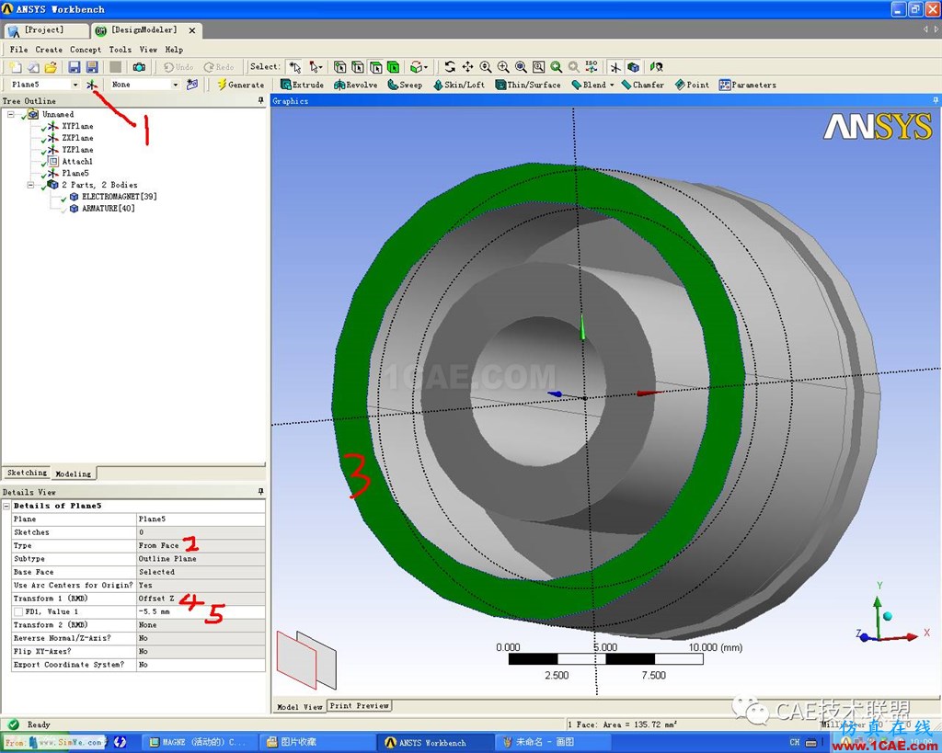Click the triad ISO ball in graphics
Screen dimensions: 942x753
point(888,616)
